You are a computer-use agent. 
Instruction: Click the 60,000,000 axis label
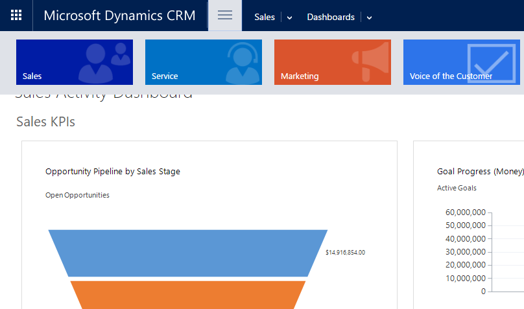465,212
